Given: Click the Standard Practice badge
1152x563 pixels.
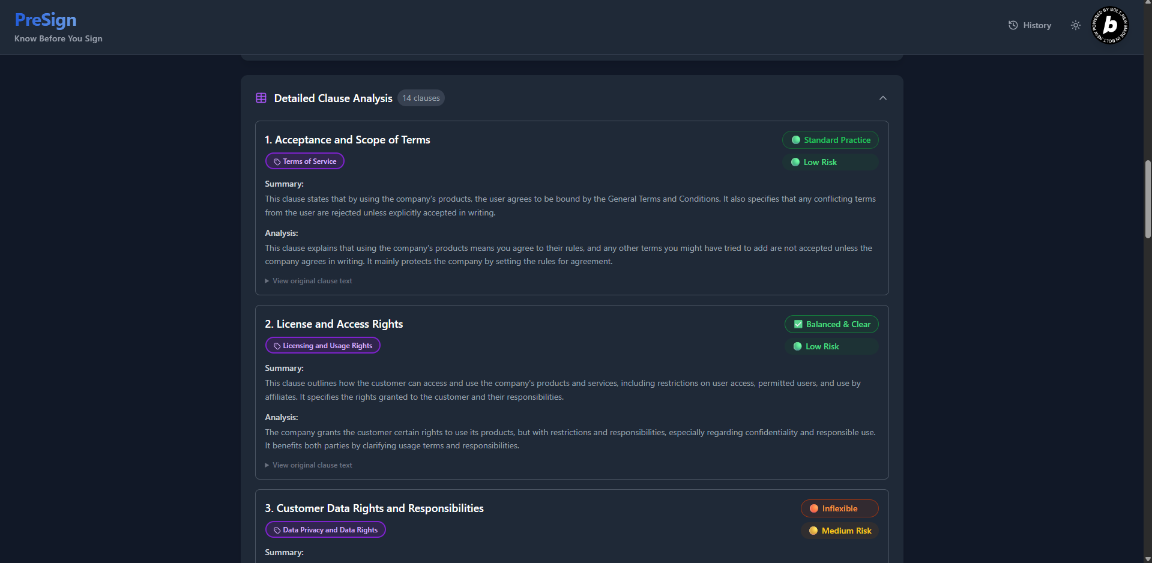Looking at the screenshot, I should coord(830,140).
